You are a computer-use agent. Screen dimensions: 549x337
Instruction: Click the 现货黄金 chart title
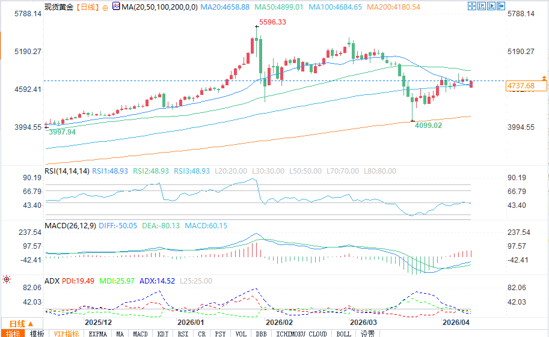pyautogui.click(x=59, y=7)
